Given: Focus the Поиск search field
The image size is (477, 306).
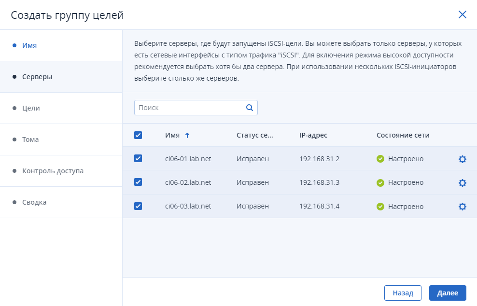Looking at the screenshot, I should click(x=196, y=108).
